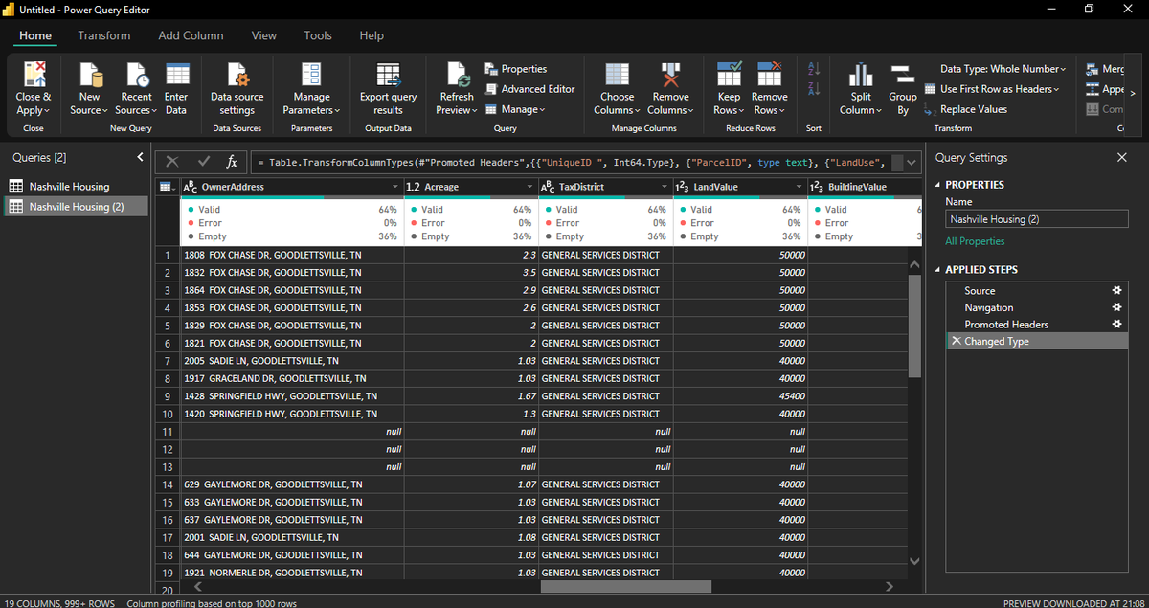The height and width of the screenshot is (608, 1149).
Task: Click the vertical scrollbar down arrow
Action: pyautogui.click(x=913, y=560)
